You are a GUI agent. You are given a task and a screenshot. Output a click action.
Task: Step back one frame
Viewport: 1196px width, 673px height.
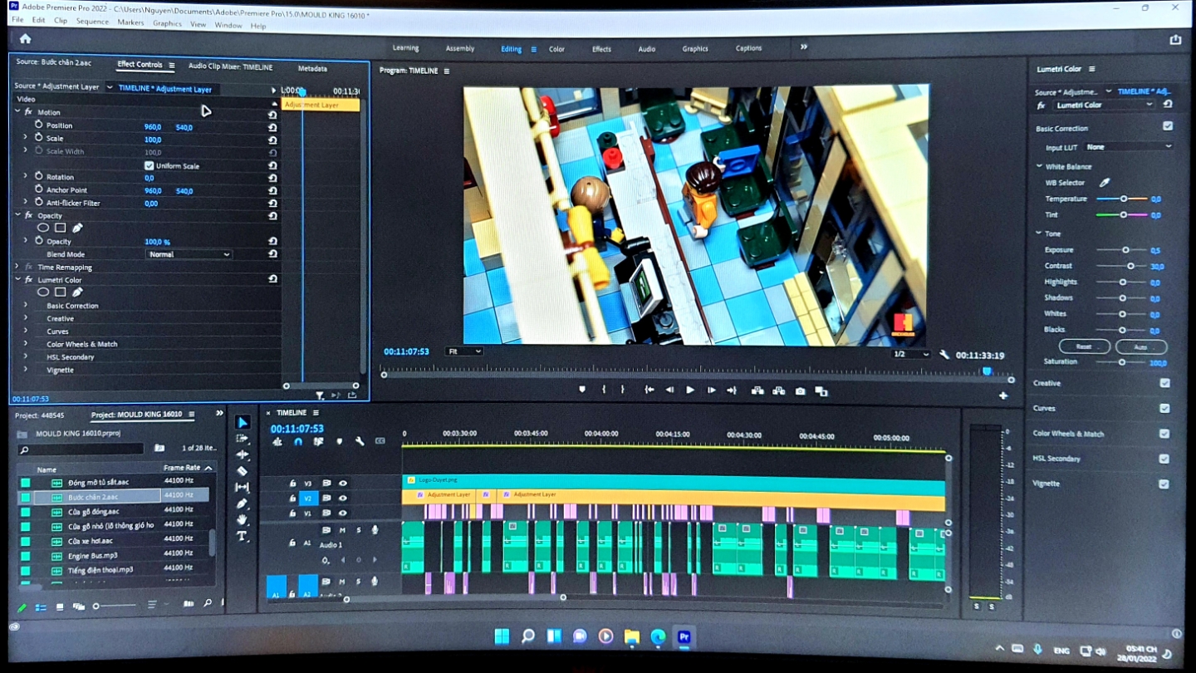coord(669,391)
